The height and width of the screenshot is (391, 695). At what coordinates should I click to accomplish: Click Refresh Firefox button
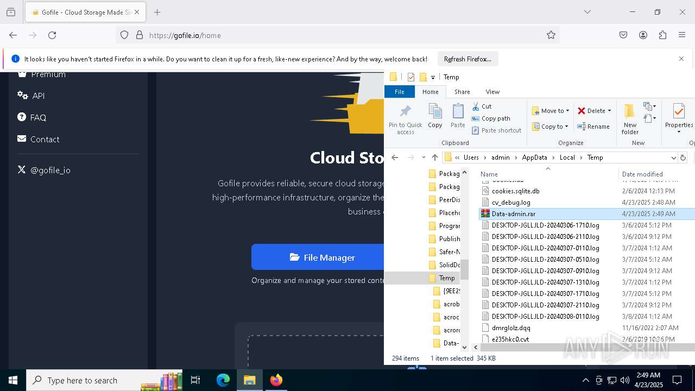point(467,59)
